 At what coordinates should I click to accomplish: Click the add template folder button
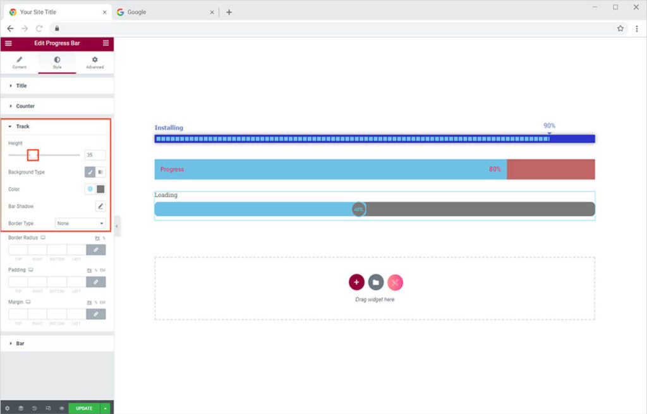(x=375, y=283)
